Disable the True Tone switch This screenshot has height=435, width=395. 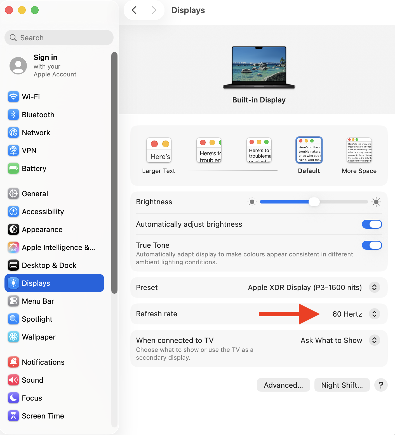click(372, 245)
